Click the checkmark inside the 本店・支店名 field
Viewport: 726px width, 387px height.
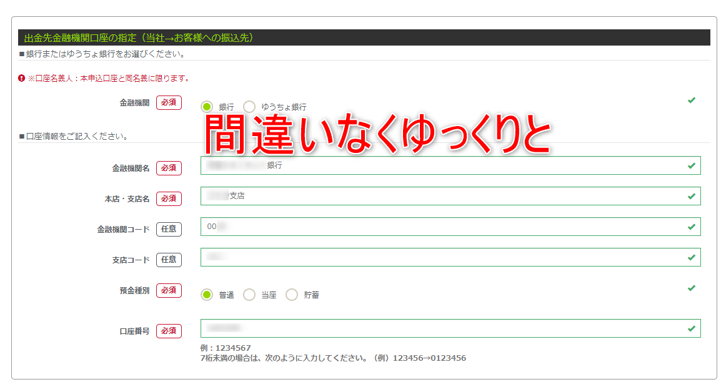pyautogui.click(x=691, y=196)
